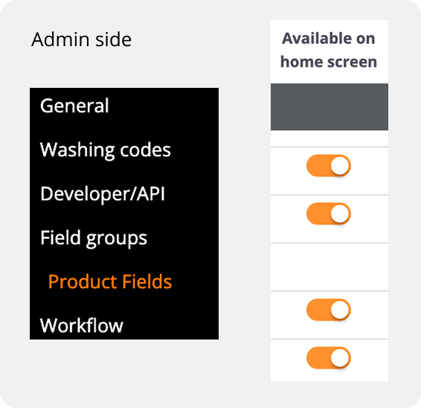Click the orange track of the second toggle
Screen dimensions: 421x408
pyautogui.click(x=318, y=214)
